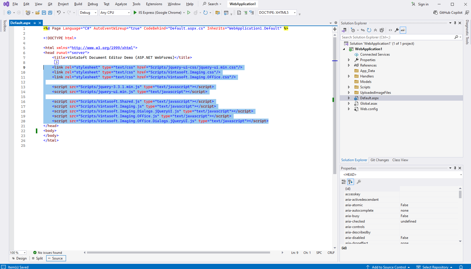Viewport: 471px width, 269px height.
Task: Switch to the Git Changes tab
Action: tap(379, 160)
